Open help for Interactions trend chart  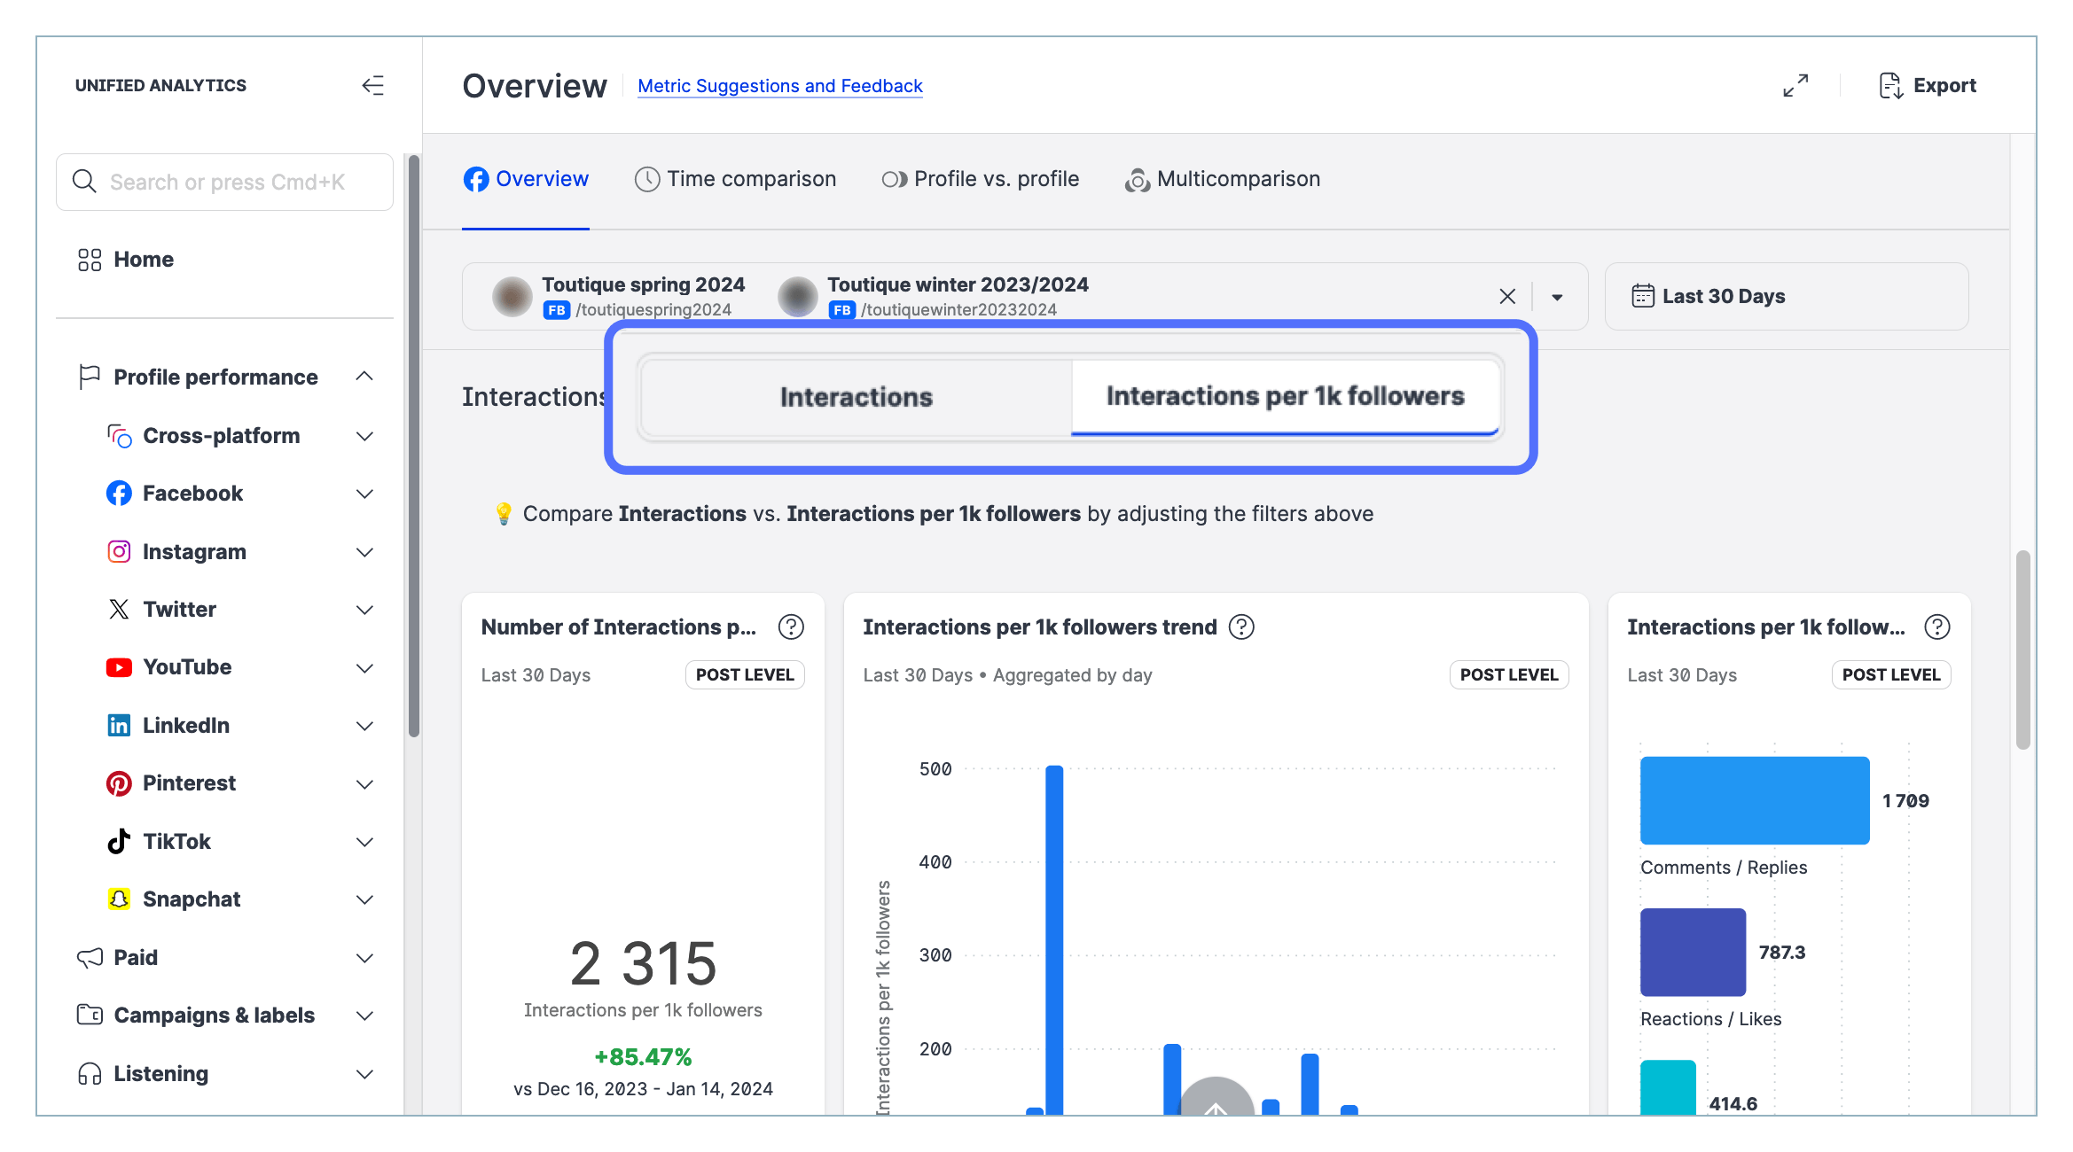(x=1241, y=627)
